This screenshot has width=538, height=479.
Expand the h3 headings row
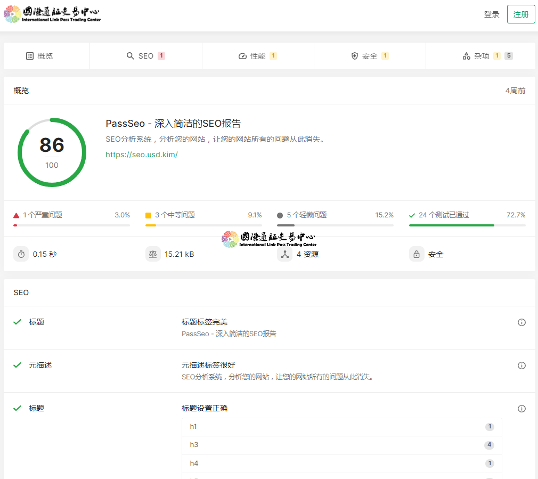pyautogui.click(x=342, y=445)
